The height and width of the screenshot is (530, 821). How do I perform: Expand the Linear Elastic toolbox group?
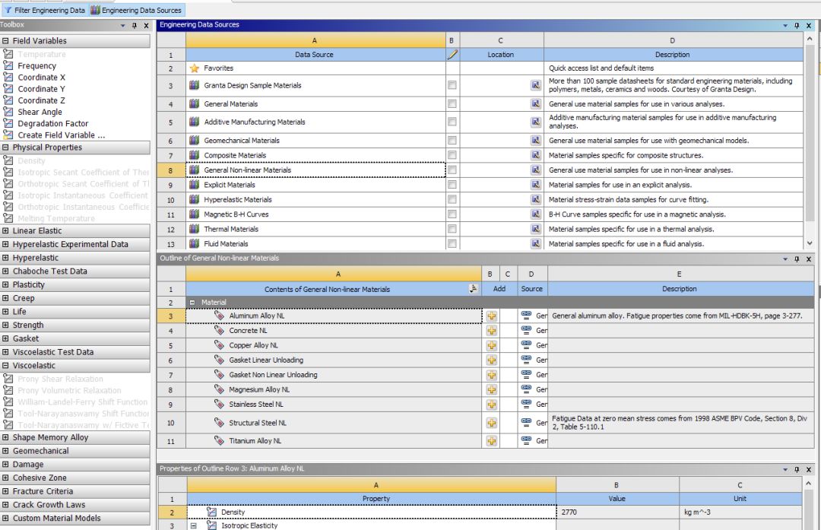[x=6, y=231]
